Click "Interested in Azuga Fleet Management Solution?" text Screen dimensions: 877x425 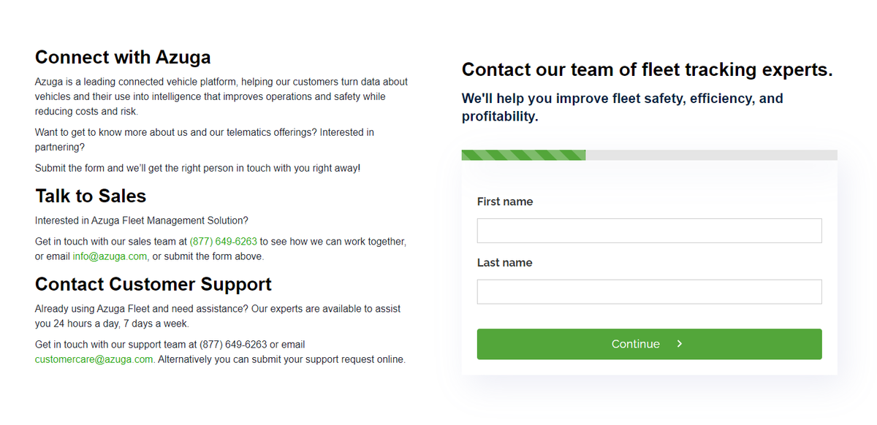pos(141,221)
